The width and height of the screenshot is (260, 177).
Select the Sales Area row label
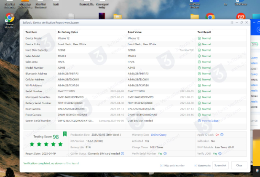coord(31,62)
